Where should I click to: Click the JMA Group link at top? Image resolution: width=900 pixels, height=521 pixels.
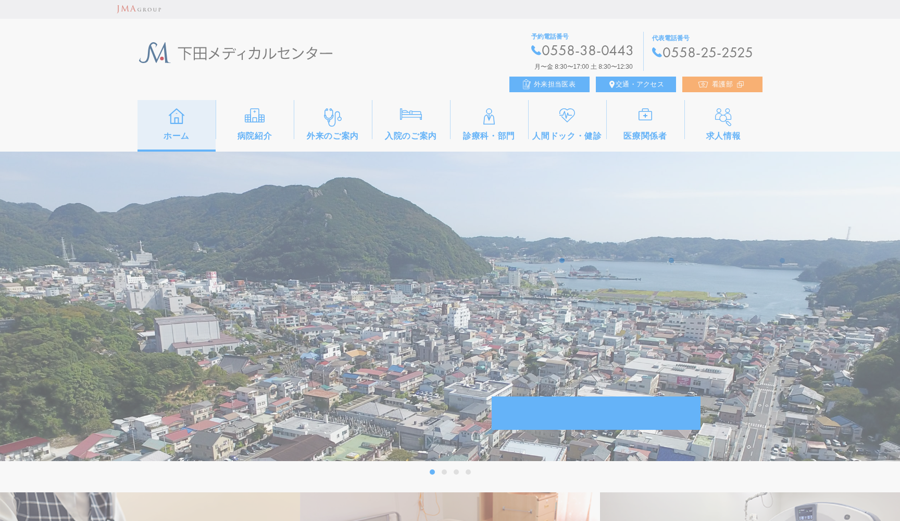(139, 9)
